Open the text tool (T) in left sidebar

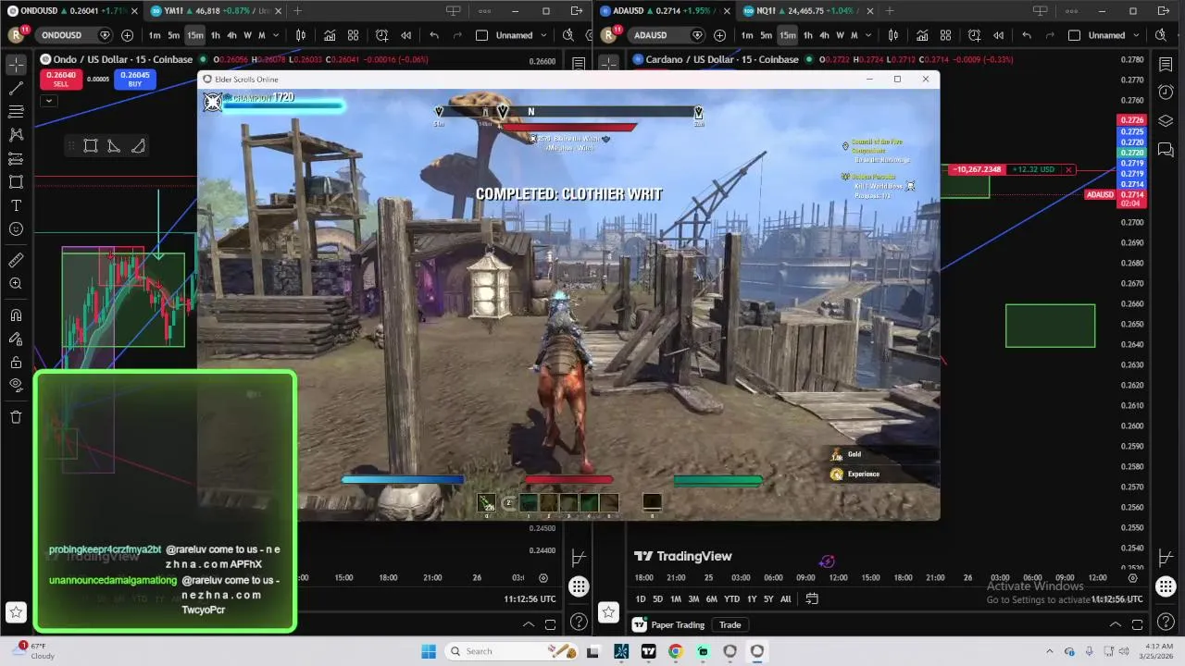16,205
